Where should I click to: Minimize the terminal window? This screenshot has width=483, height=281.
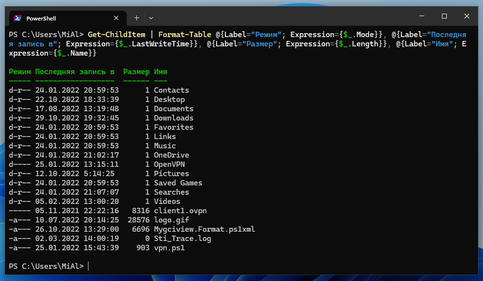[x=421, y=17]
